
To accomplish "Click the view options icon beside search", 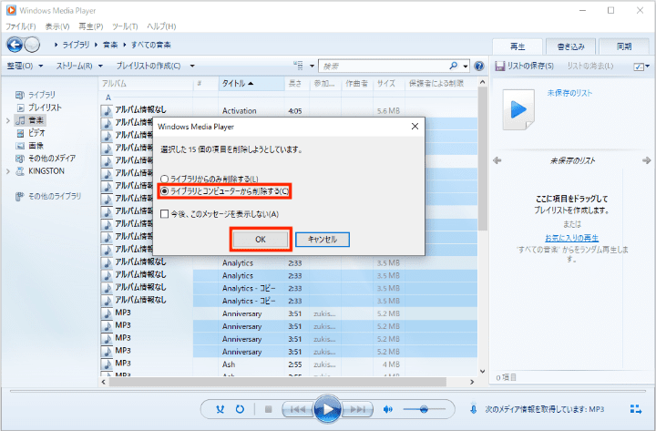I will click(298, 66).
